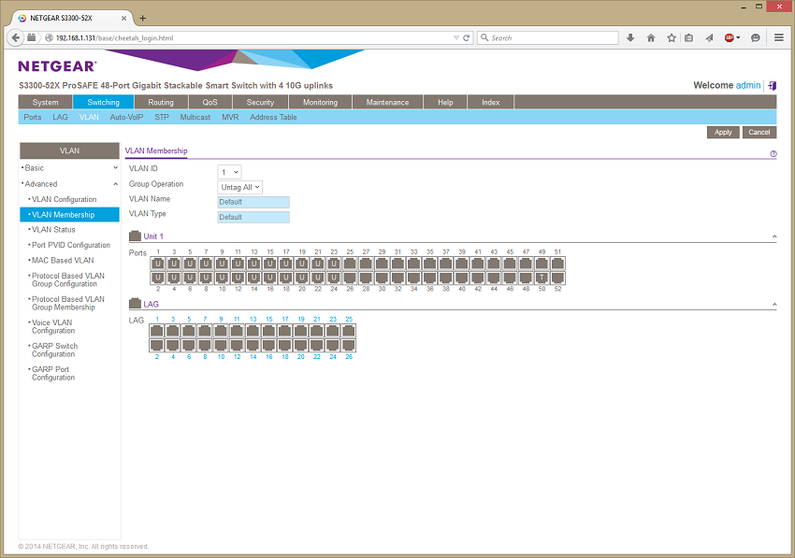
Task: Open the STP submenu
Action: 162,117
